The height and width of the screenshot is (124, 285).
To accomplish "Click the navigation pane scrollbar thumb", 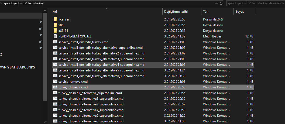I will tap(45, 57).
